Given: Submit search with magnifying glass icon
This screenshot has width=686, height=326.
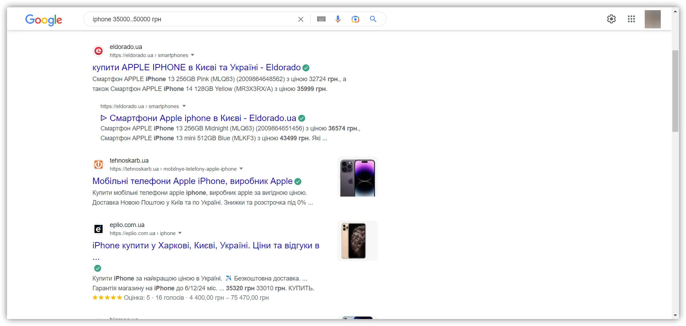Looking at the screenshot, I should (373, 19).
